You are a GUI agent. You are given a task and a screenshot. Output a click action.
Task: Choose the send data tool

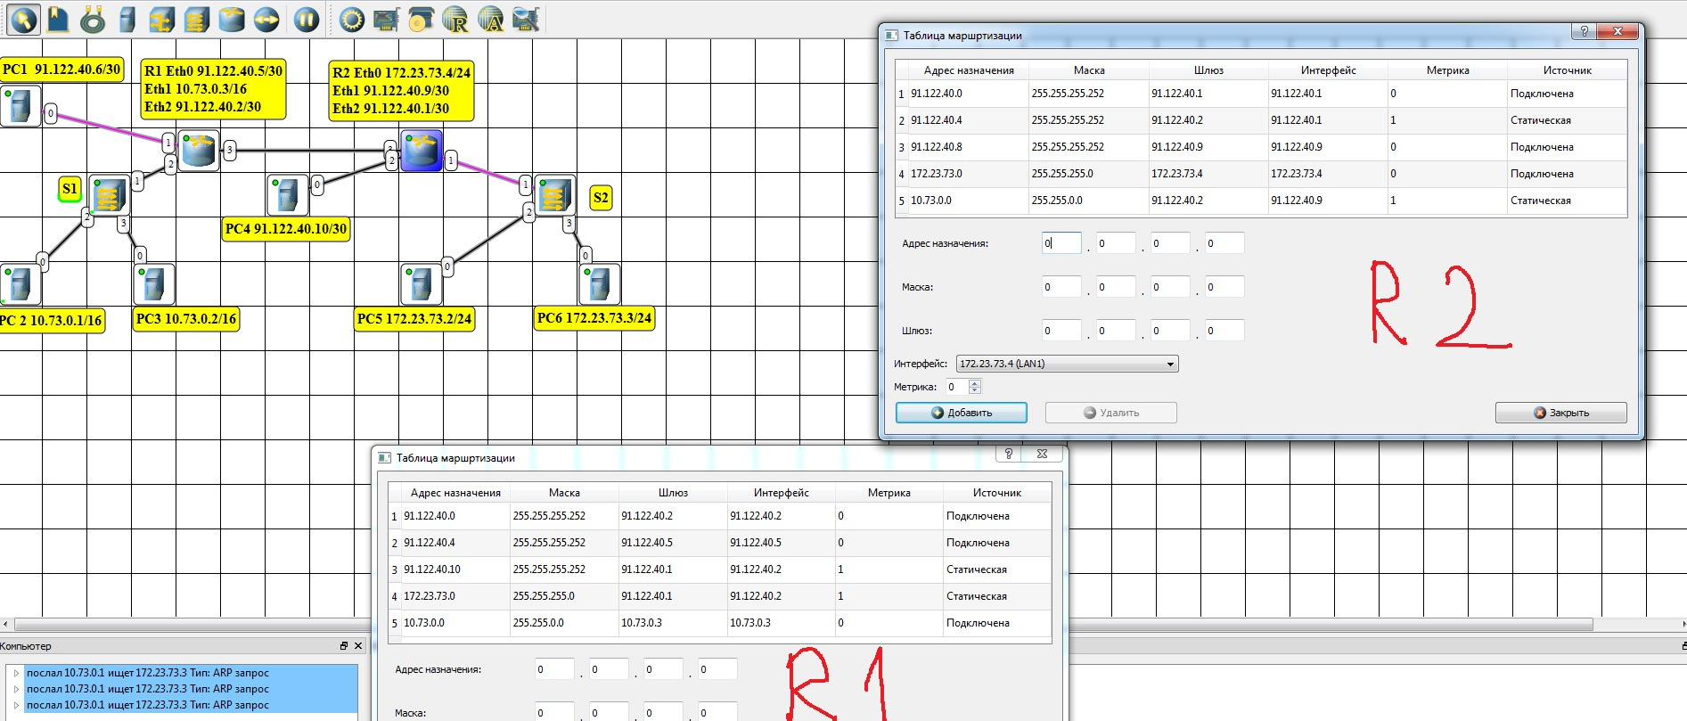click(266, 19)
